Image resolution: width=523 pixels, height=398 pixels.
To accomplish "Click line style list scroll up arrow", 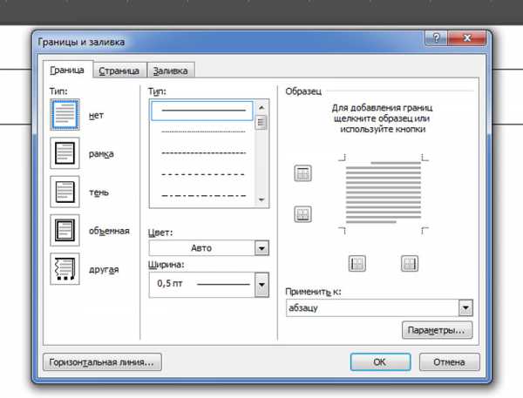I will pyautogui.click(x=261, y=107).
